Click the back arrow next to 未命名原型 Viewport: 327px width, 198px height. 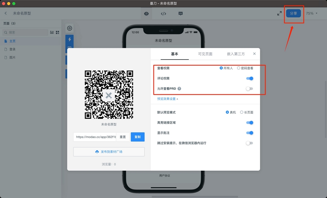[x=6, y=13]
